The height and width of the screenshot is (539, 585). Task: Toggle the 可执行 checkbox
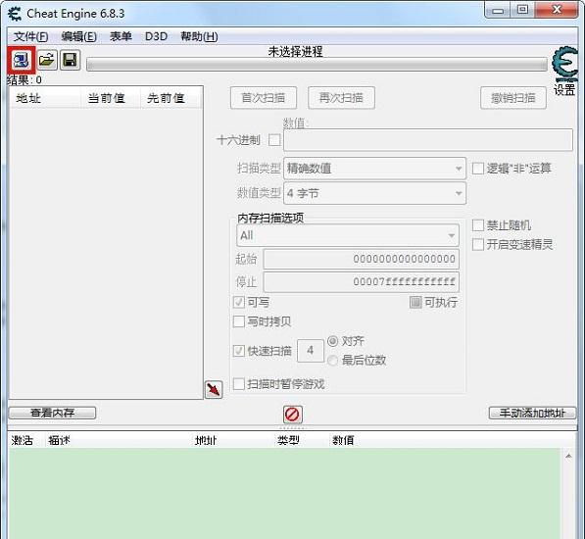pos(415,302)
